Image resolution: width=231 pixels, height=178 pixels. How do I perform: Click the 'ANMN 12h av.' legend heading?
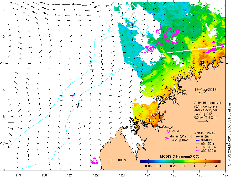tap(205, 133)
